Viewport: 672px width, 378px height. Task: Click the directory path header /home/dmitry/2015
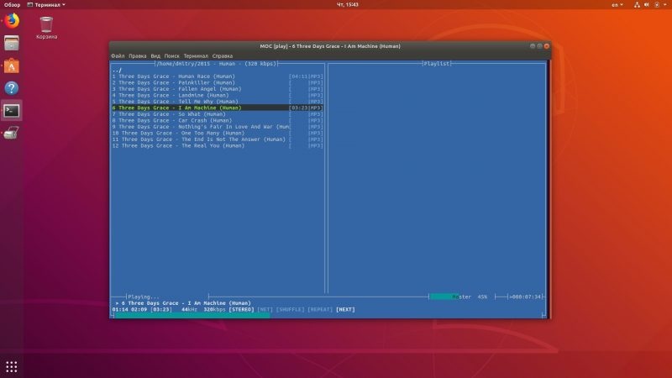coord(217,64)
